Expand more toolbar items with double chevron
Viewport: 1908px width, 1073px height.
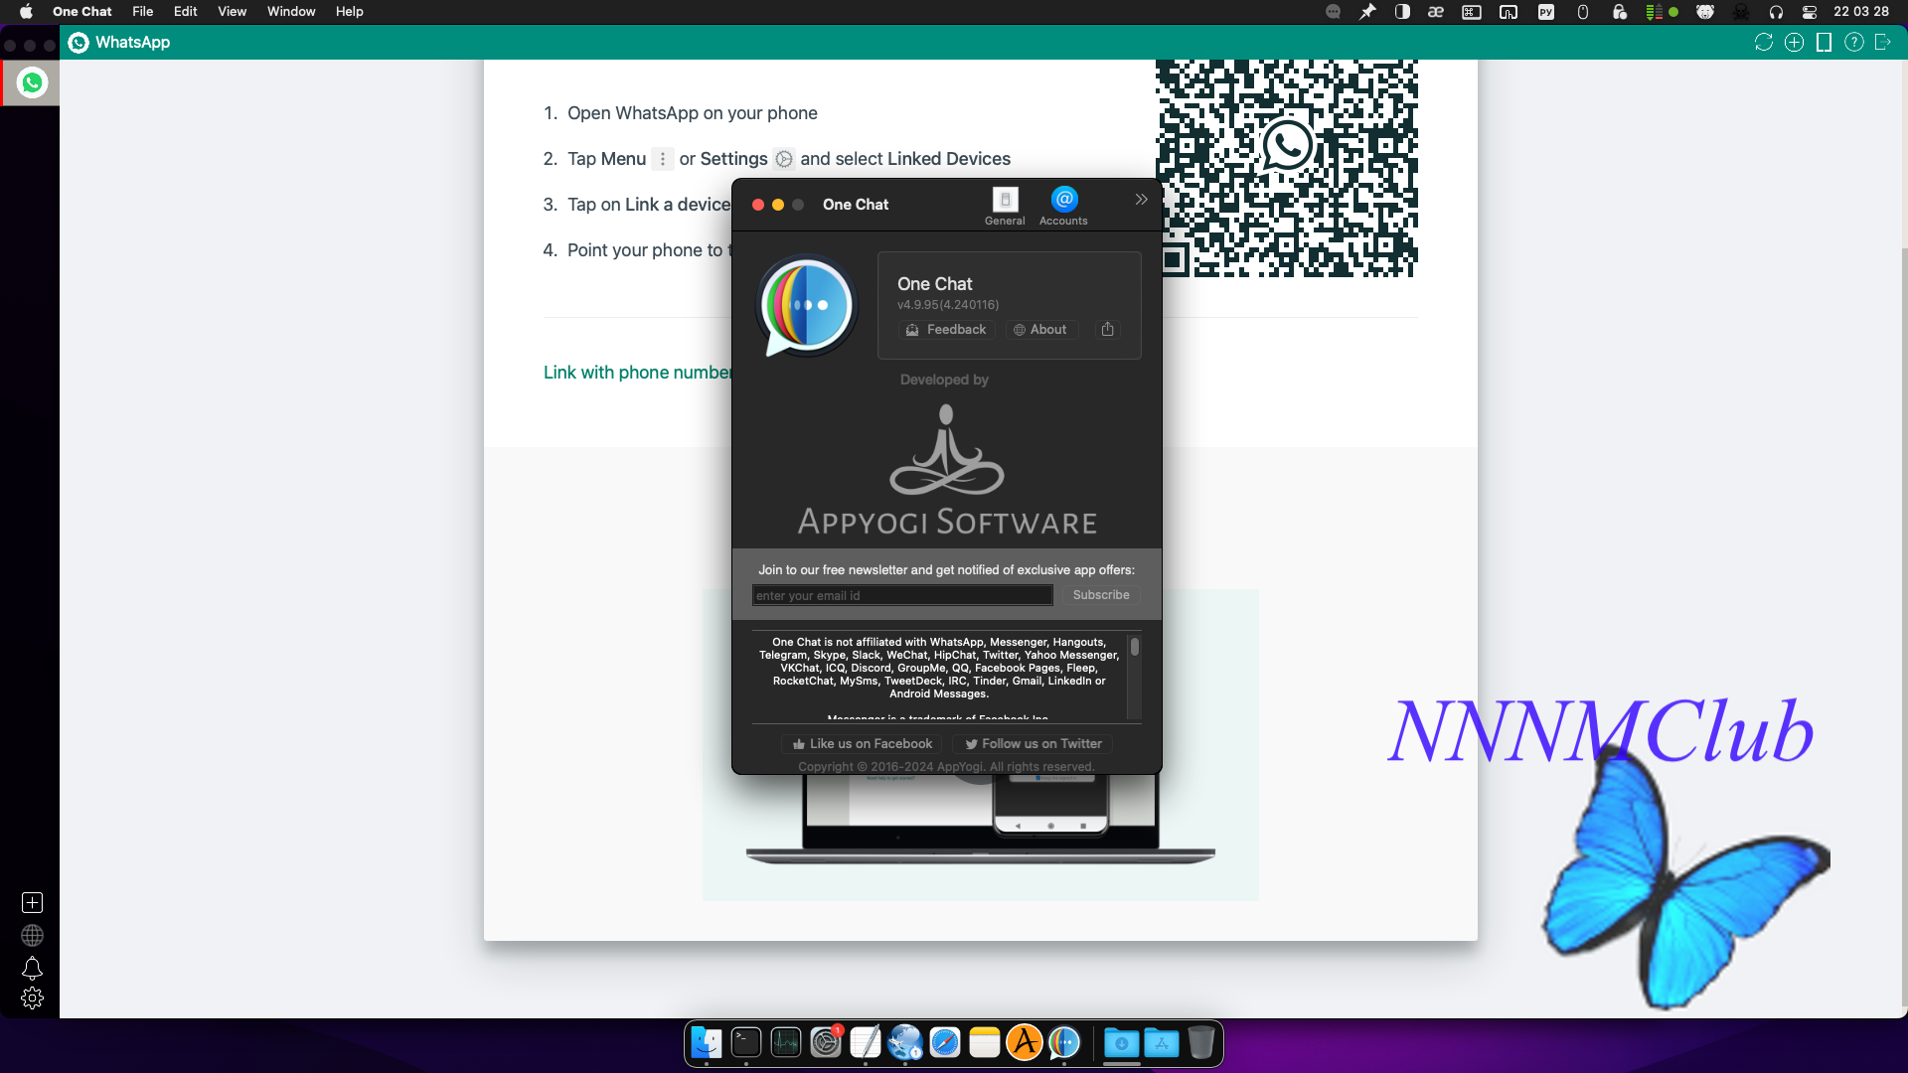pos(1141,200)
